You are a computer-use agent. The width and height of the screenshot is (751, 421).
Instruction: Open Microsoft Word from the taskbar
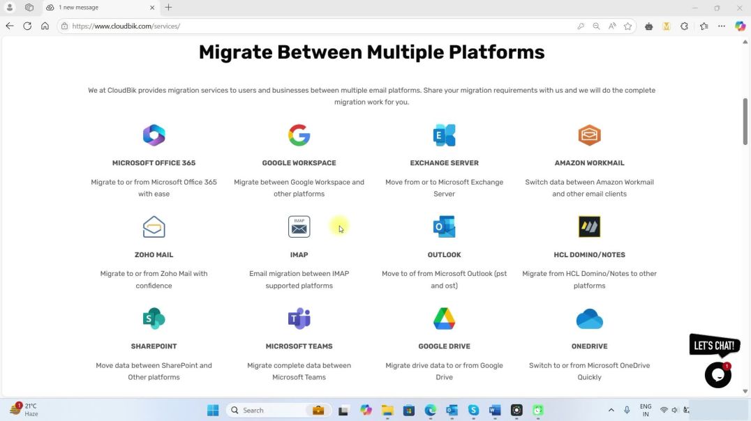click(495, 410)
